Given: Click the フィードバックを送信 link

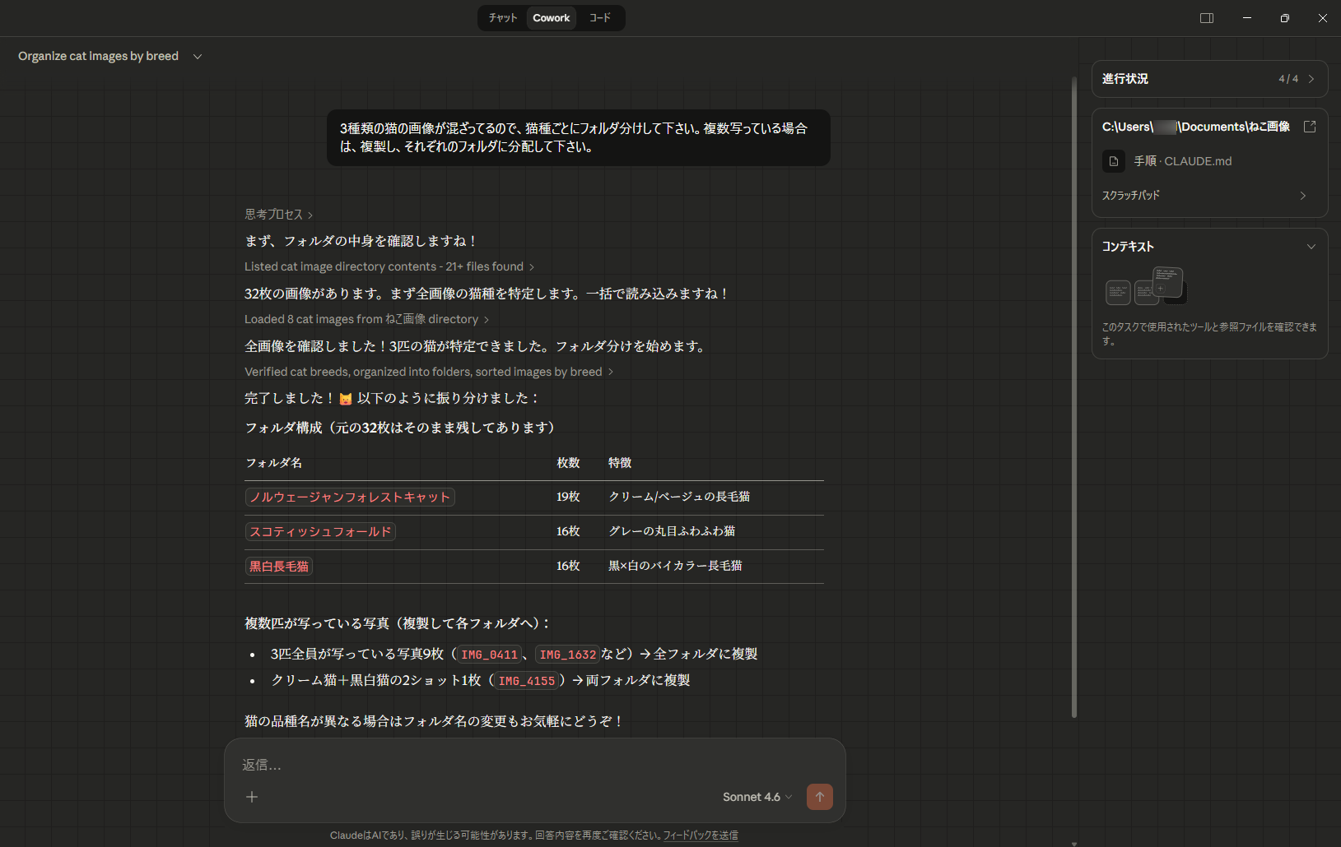Looking at the screenshot, I should pyautogui.click(x=701, y=835).
